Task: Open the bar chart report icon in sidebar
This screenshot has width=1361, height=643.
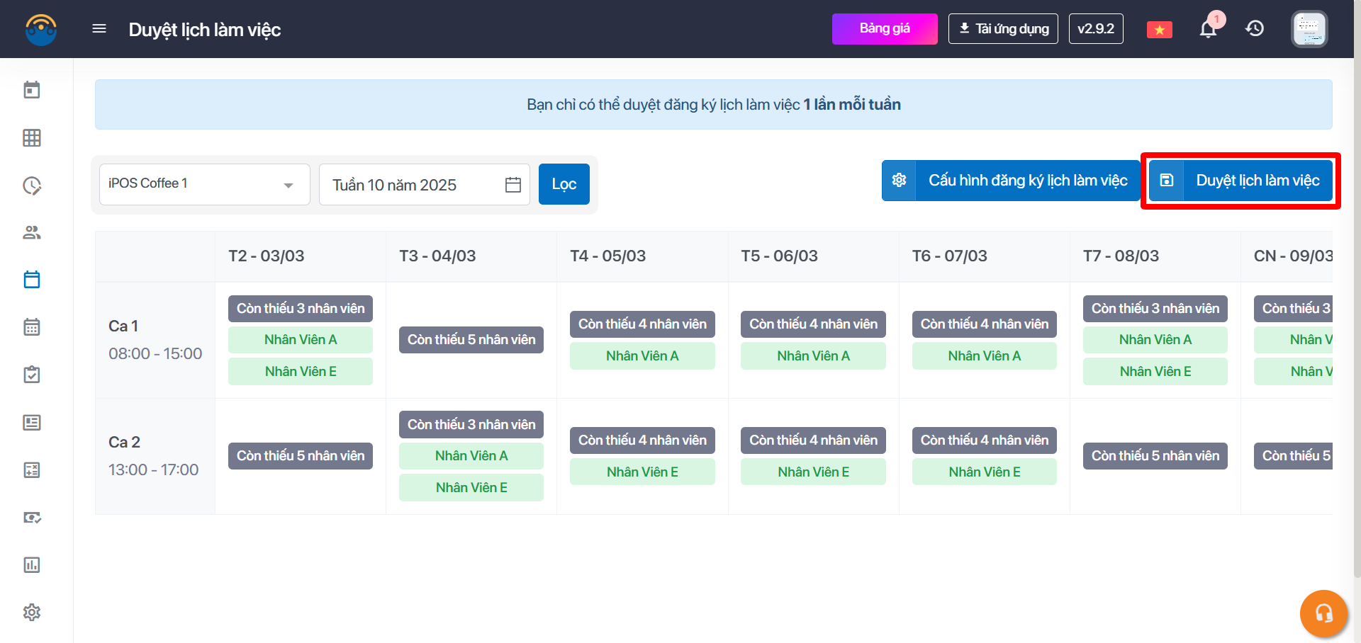Action: [32, 565]
